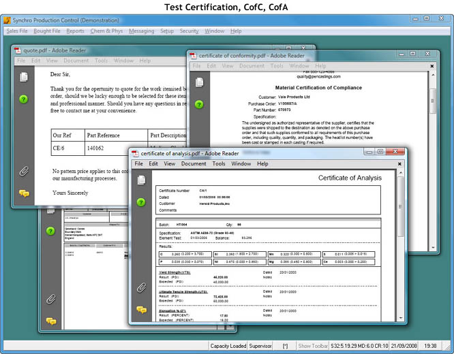Click scroll down arrow in certificate of analysis window

[401, 318]
